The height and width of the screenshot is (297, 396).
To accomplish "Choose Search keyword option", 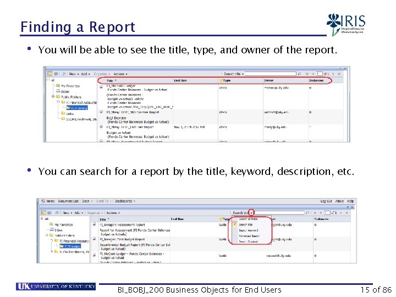I will pos(248,230).
